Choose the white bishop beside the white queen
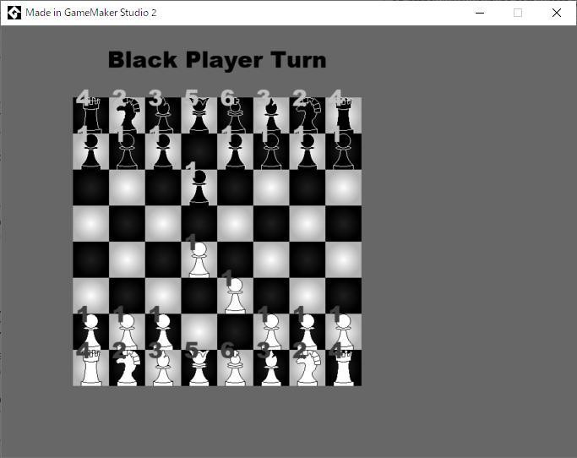The height and width of the screenshot is (458, 577). point(163,368)
